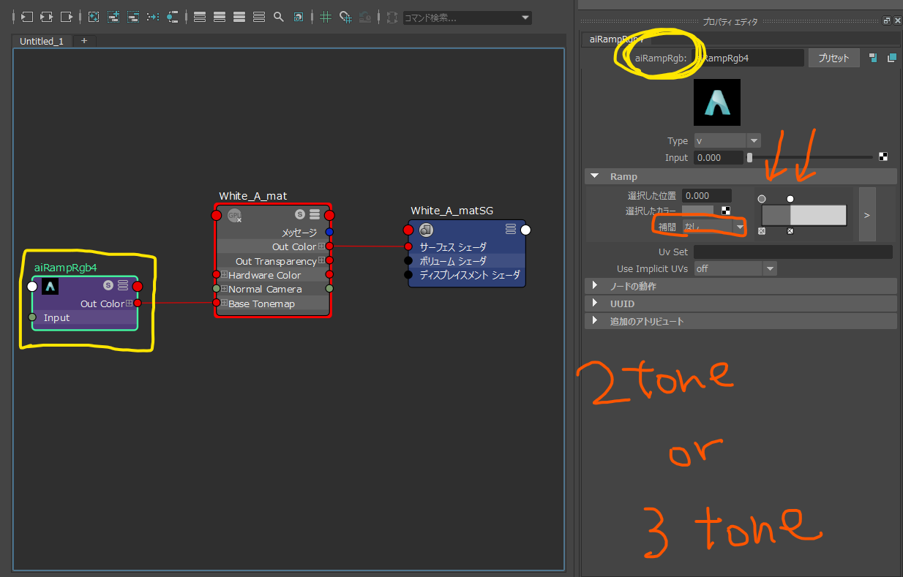This screenshot has height=577, width=903.
Task: Click the プリセット button
Action: tap(833, 58)
